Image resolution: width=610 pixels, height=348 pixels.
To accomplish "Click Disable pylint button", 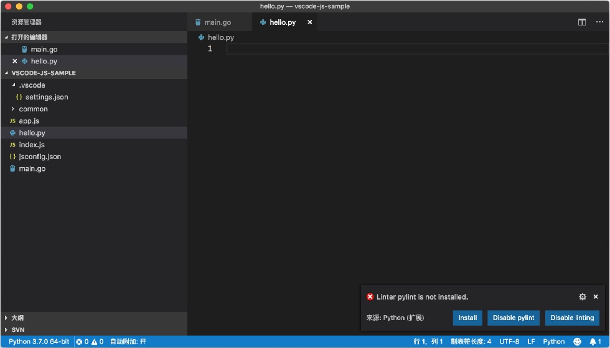I will 514,318.
